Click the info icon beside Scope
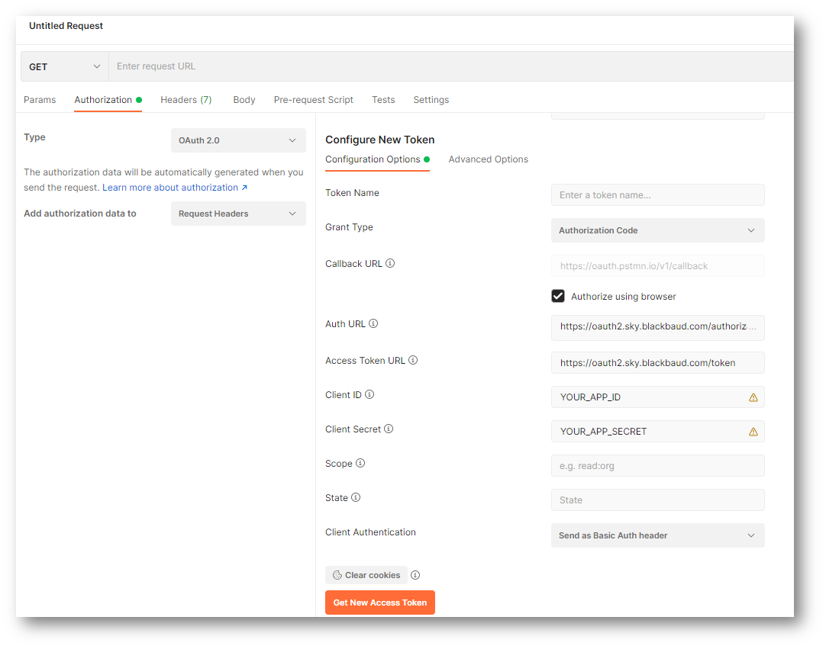 pos(360,463)
